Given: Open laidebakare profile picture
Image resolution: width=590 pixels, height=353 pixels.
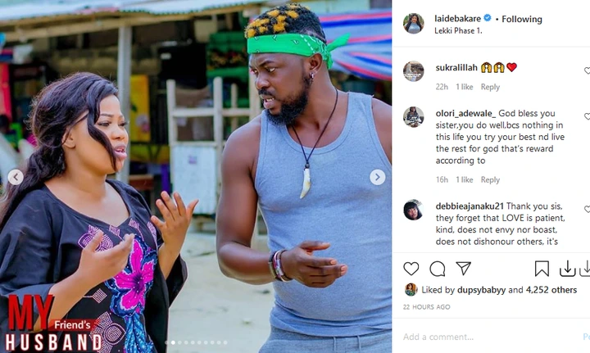Looking at the screenshot, I should pyautogui.click(x=414, y=23).
